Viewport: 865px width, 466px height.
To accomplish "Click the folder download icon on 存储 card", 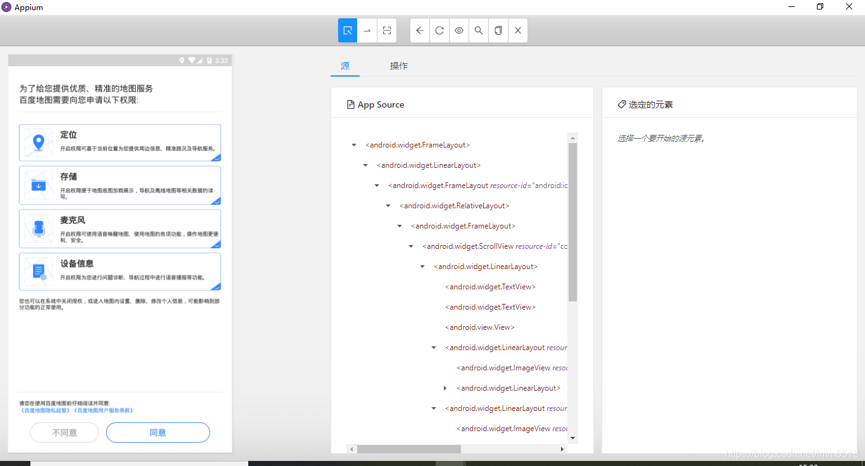I will tap(39, 186).
